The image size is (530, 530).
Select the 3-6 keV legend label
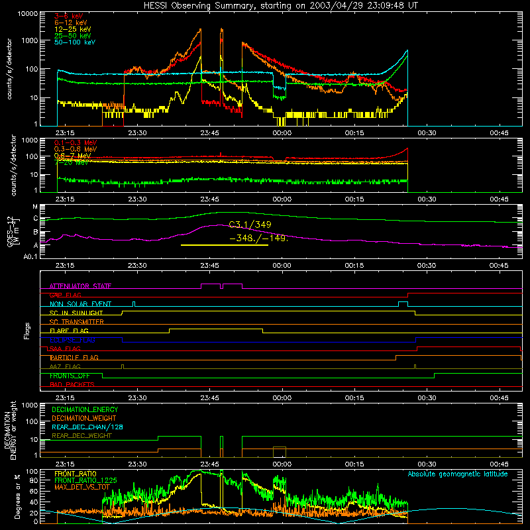pyautogui.click(x=69, y=16)
